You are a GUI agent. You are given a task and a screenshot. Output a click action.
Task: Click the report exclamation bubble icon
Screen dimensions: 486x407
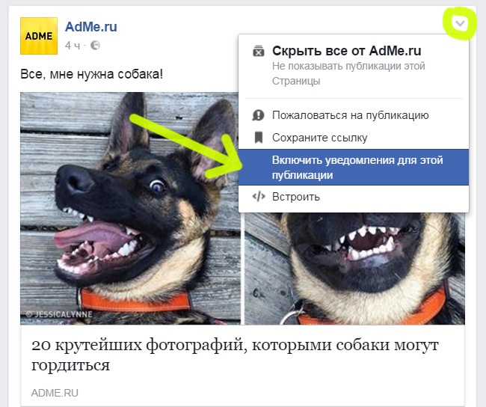point(258,115)
